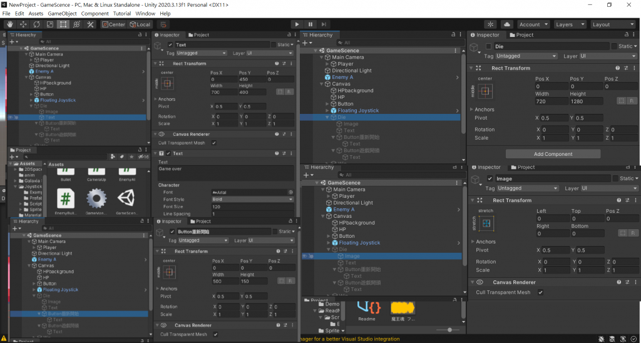
Task: Toggle hidden packages count icon showing 16
Action: click(x=143, y=156)
